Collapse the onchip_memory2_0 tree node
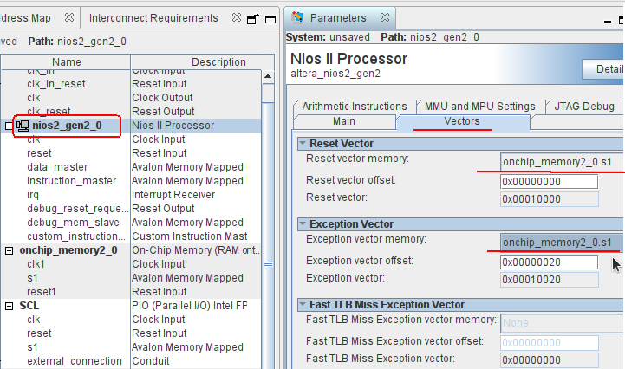 (9, 250)
